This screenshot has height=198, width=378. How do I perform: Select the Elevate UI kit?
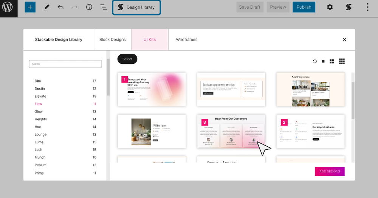point(65,96)
